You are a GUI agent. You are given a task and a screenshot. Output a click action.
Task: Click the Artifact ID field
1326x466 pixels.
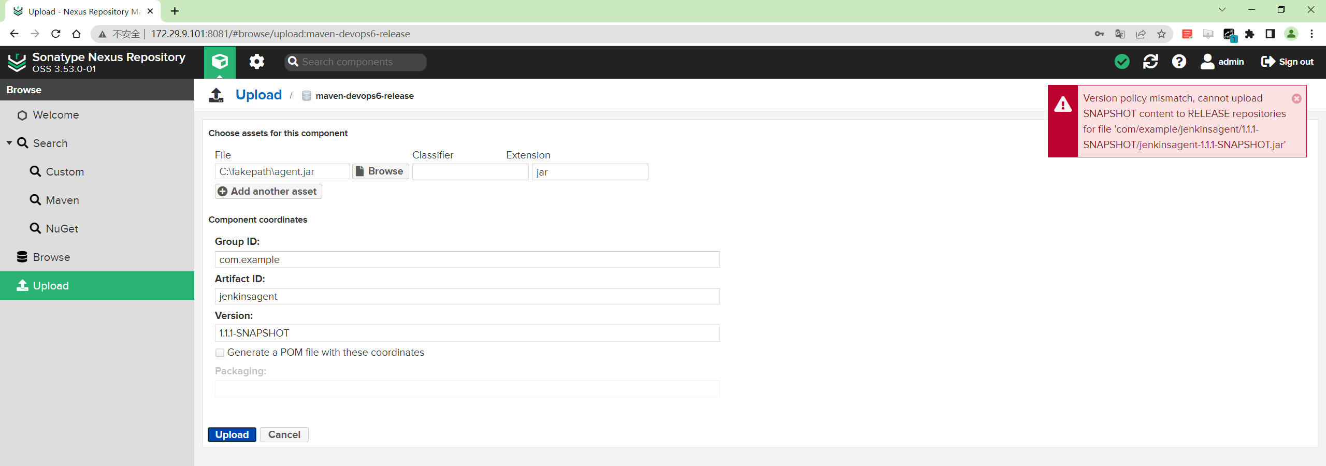click(x=467, y=296)
